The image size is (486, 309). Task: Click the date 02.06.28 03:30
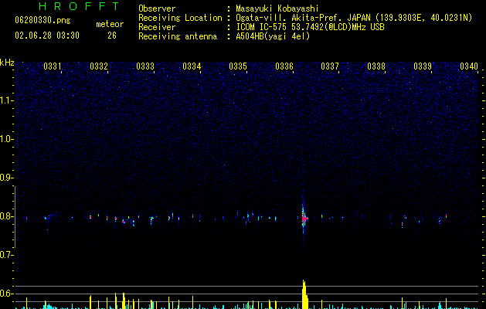click(x=47, y=36)
